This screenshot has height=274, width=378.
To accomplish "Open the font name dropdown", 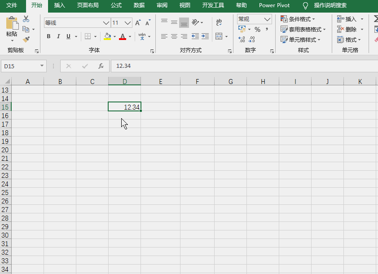I will point(106,23).
